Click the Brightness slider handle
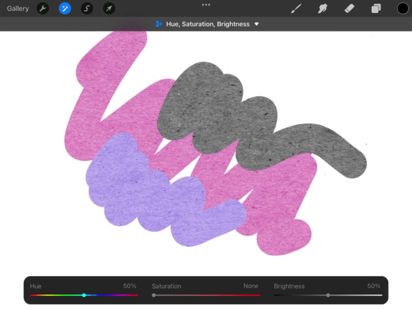 [328, 295]
